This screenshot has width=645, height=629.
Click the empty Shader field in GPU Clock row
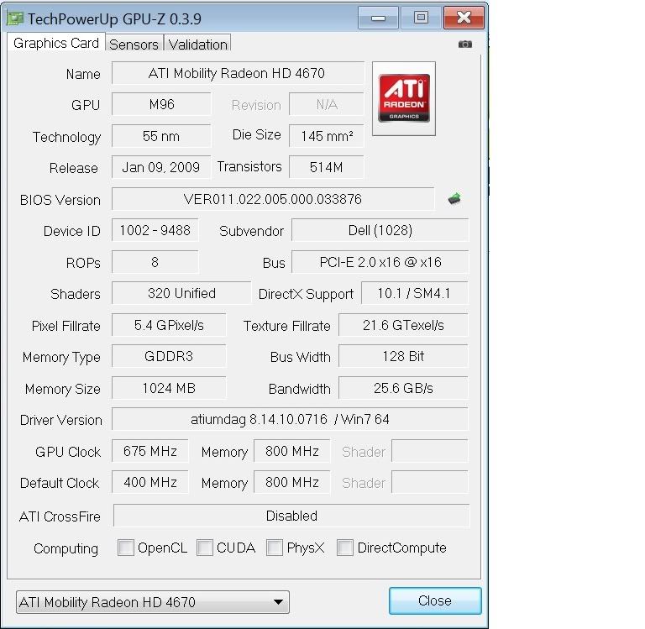pyautogui.click(x=430, y=451)
